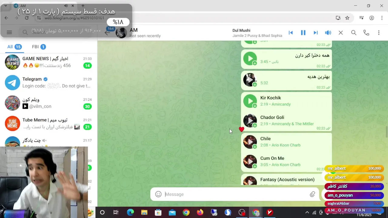Screen dimensions: 388x218
Task: Install the web app via the address bar icon
Action: tap(338, 18)
